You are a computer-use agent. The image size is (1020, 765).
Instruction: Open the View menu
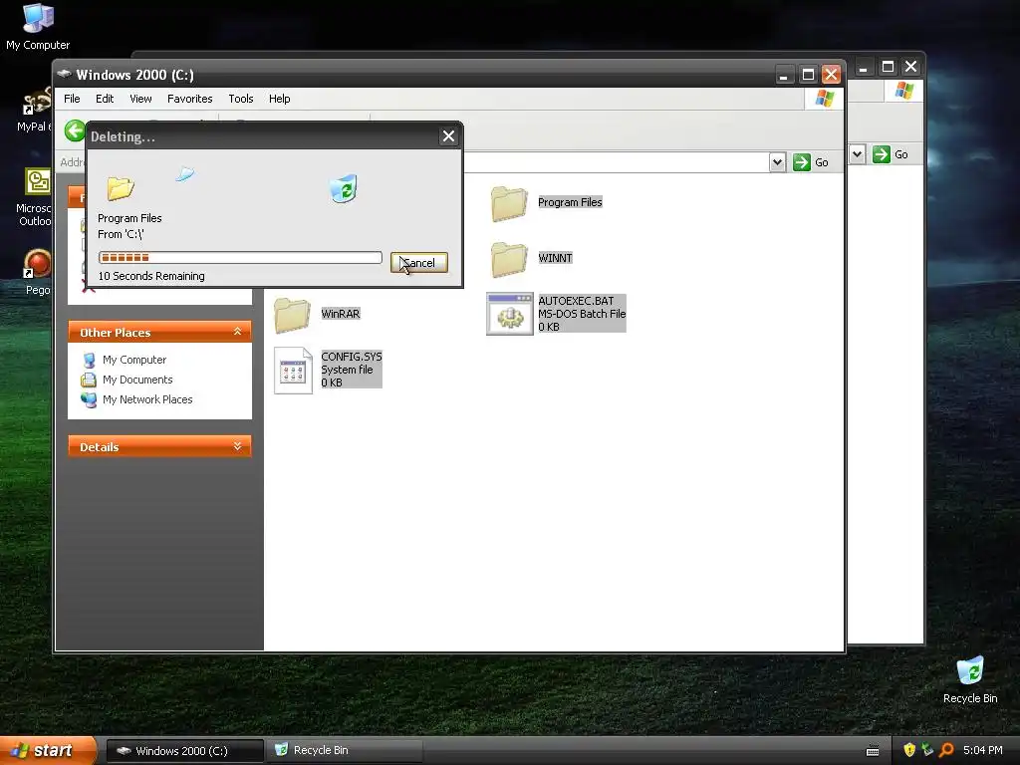pos(140,99)
